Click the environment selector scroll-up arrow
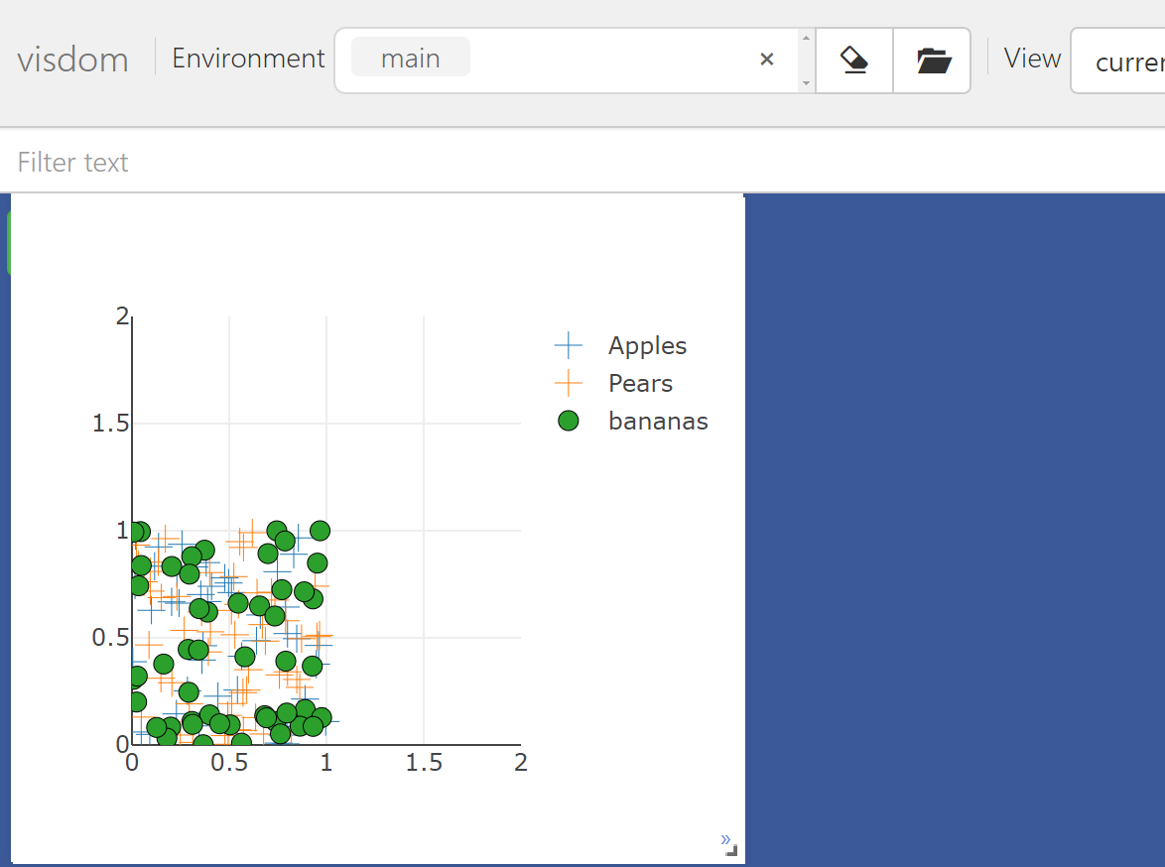Viewport: 1165px width, 867px height. [806, 38]
